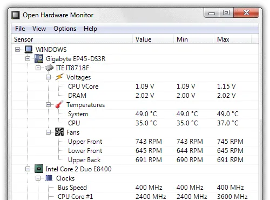Click the Sensor column header

(x=72, y=39)
